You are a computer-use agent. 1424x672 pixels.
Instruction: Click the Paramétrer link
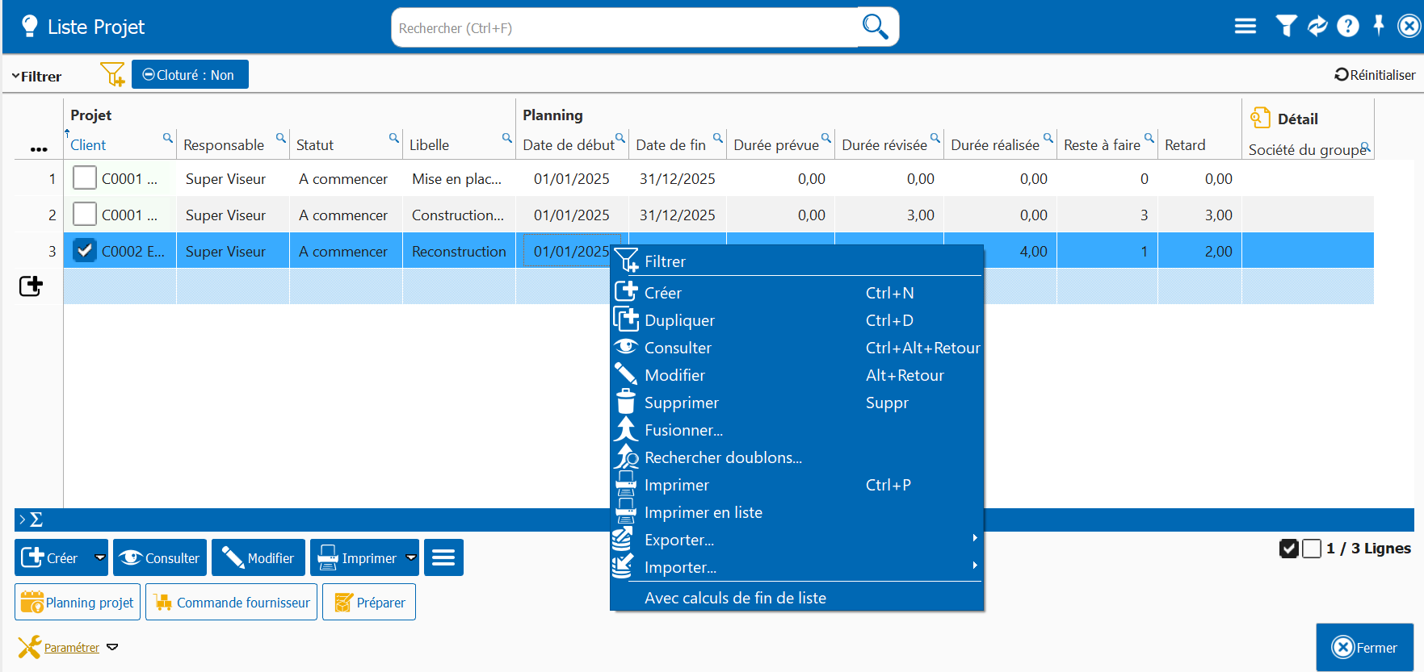(71, 648)
